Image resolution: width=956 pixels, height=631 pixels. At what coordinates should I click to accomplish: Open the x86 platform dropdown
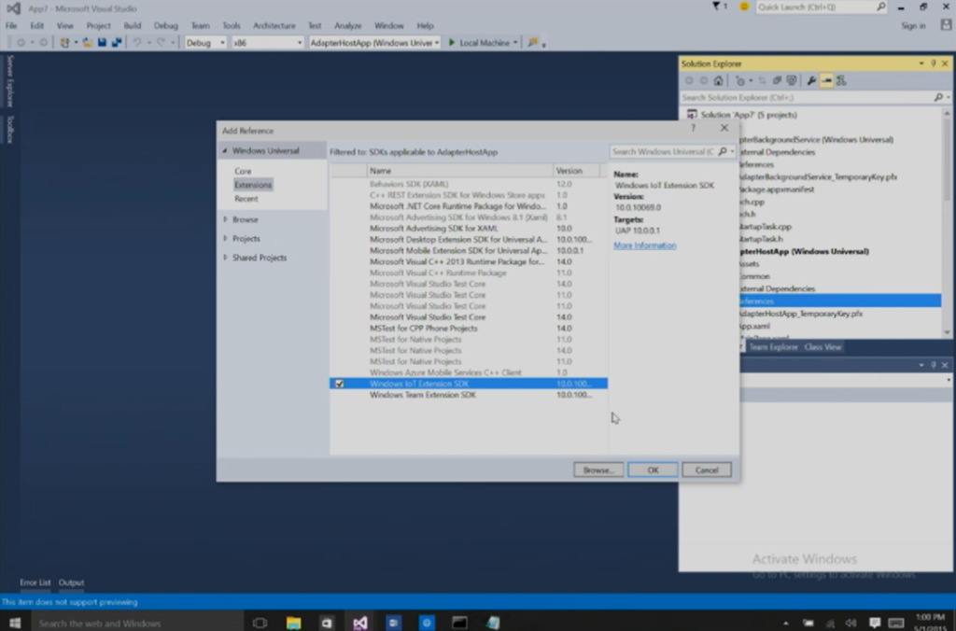click(x=267, y=43)
